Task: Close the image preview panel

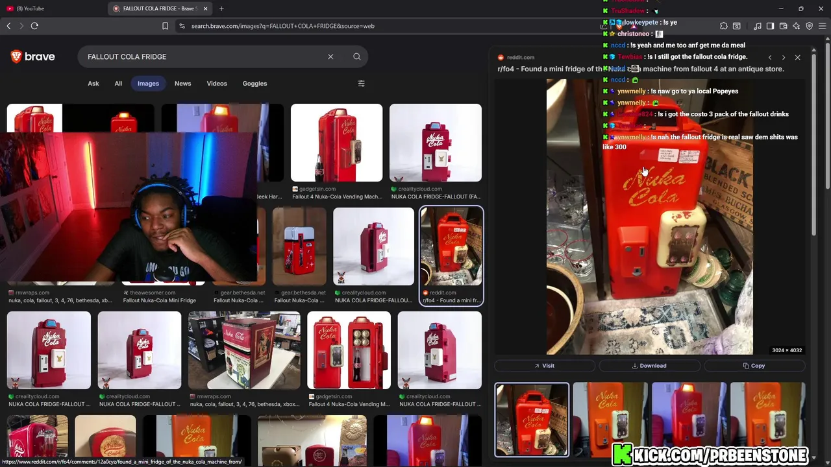Action: pos(798,58)
